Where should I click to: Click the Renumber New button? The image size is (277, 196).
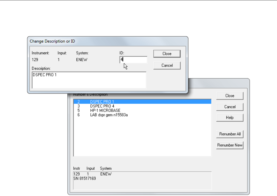230,145
